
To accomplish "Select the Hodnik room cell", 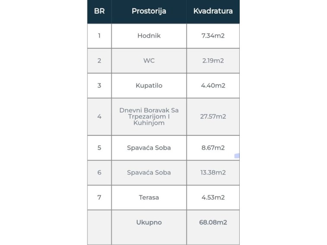I will [149, 36].
